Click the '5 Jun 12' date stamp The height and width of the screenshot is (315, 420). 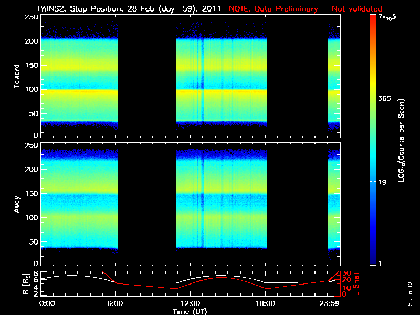pos(410,293)
